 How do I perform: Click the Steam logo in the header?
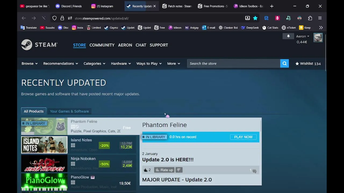(x=40, y=45)
